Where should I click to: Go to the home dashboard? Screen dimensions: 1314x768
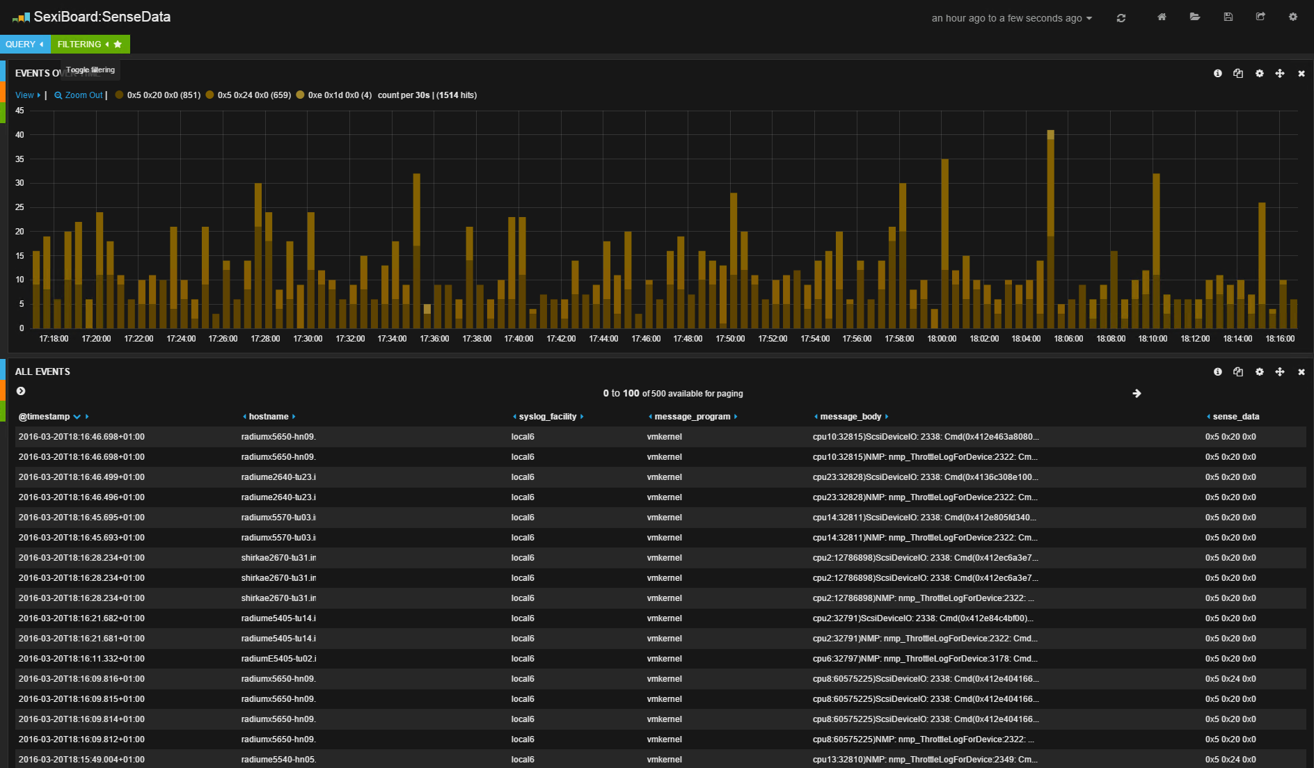(x=1162, y=17)
